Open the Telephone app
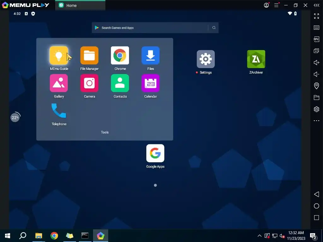This screenshot has height=242, width=323. (59, 111)
